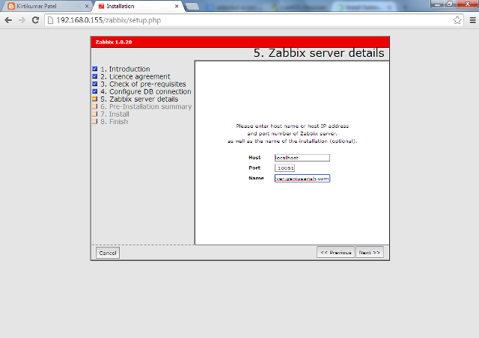
Task: Click step 2 Licence agreement checkbox icon
Action: click(x=95, y=76)
